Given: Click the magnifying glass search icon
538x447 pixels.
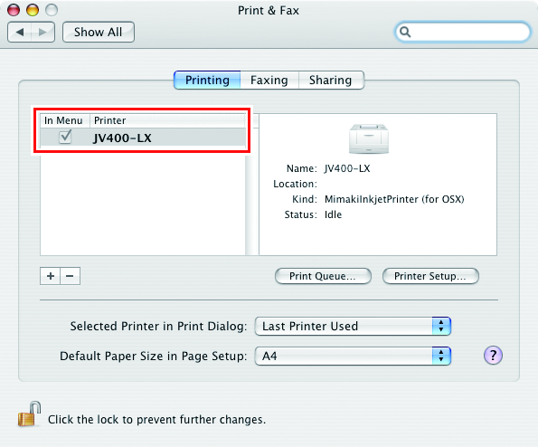Looking at the screenshot, I should pyautogui.click(x=405, y=32).
